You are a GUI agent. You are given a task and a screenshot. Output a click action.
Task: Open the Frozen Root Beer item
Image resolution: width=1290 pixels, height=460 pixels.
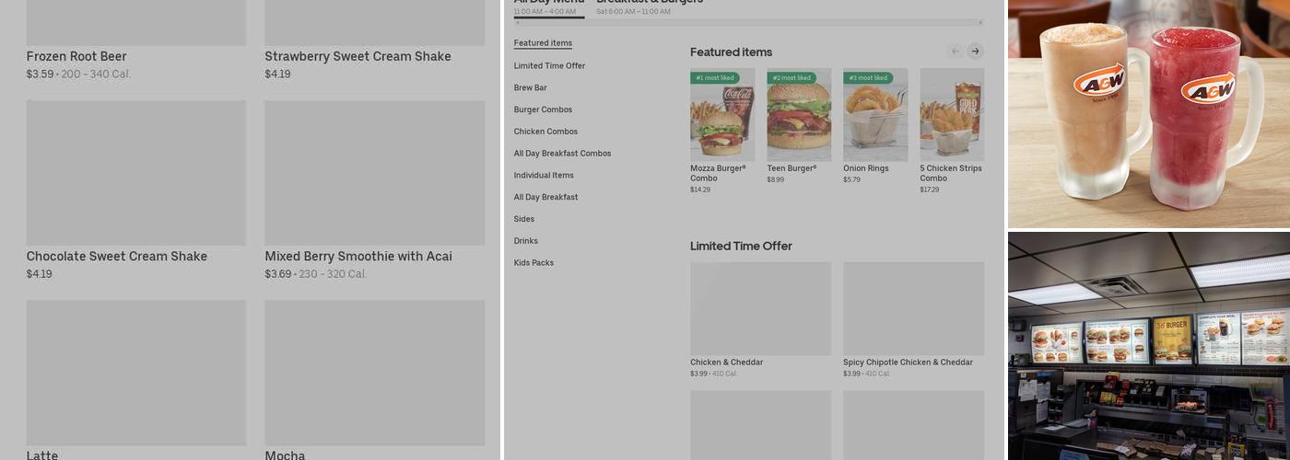click(76, 56)
